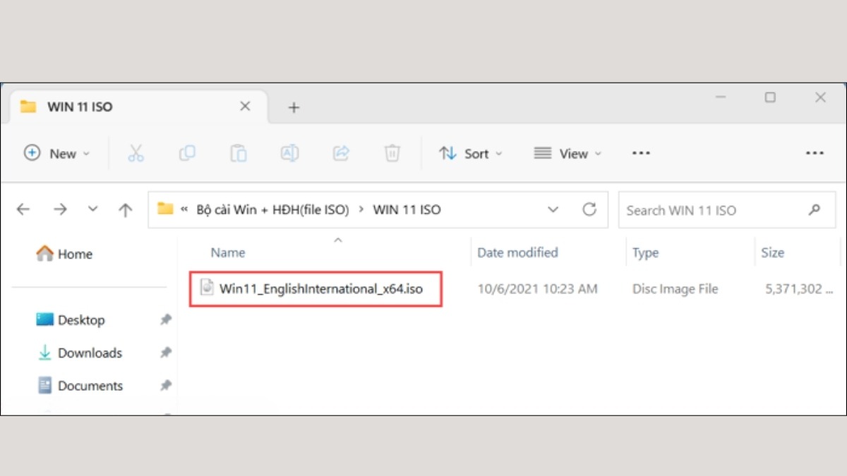Expand recent locations chevron
Viewport: 847px width, 476px height.
92,209
